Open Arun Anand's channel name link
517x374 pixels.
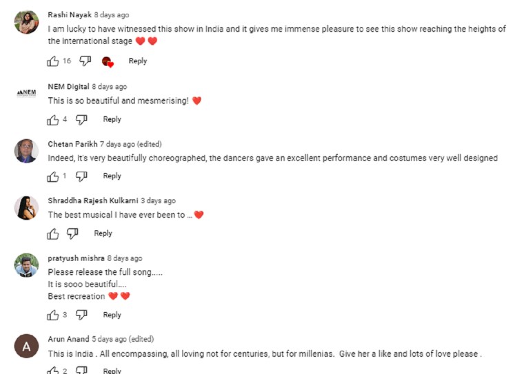point(69,339)
